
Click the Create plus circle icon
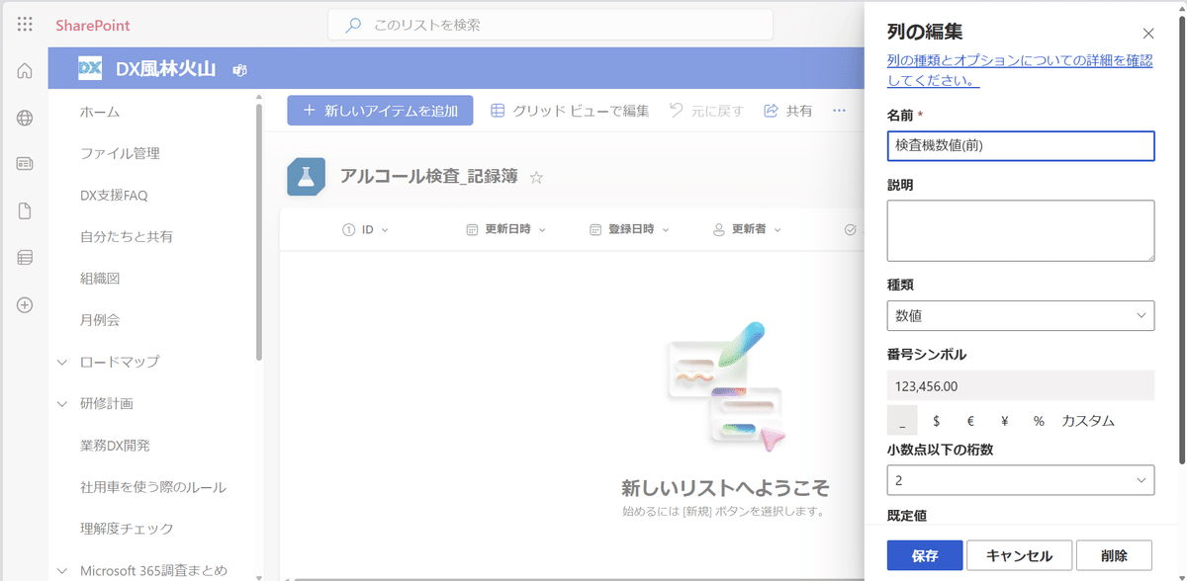25,305
